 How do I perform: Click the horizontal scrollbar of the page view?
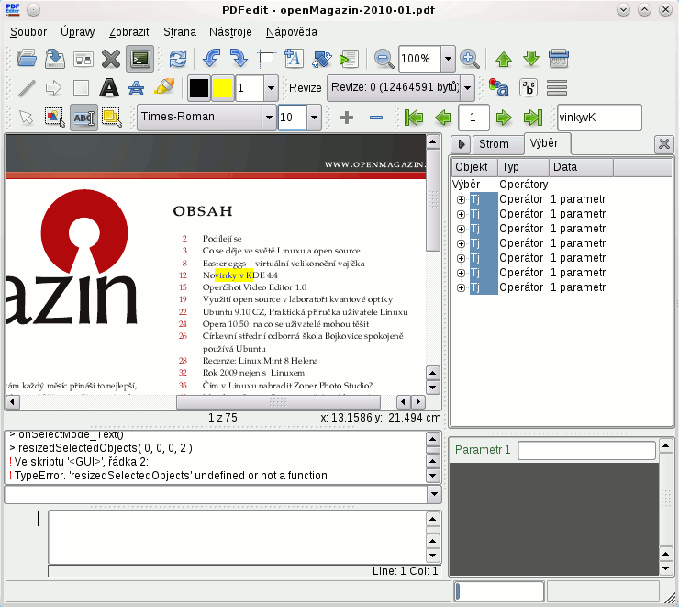pos(278,402)
